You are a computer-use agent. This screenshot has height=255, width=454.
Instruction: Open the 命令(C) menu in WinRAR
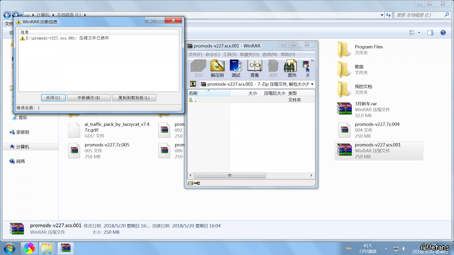(x=213, y=54)
